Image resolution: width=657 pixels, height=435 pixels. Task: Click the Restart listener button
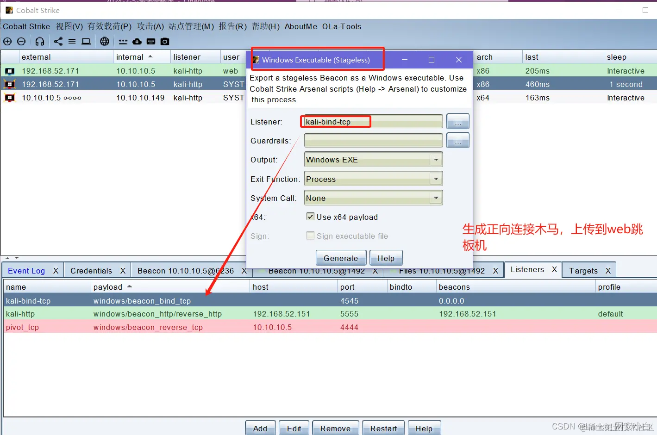point(383,429)
